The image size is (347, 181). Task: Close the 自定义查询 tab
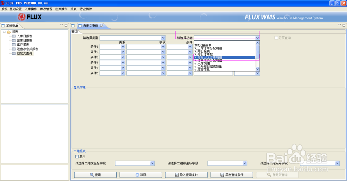[102, 26]
